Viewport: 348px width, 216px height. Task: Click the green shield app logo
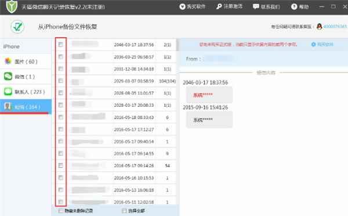point(12,6)
